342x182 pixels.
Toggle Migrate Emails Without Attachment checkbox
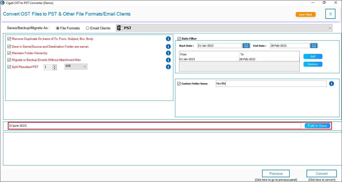coord(9,60)
